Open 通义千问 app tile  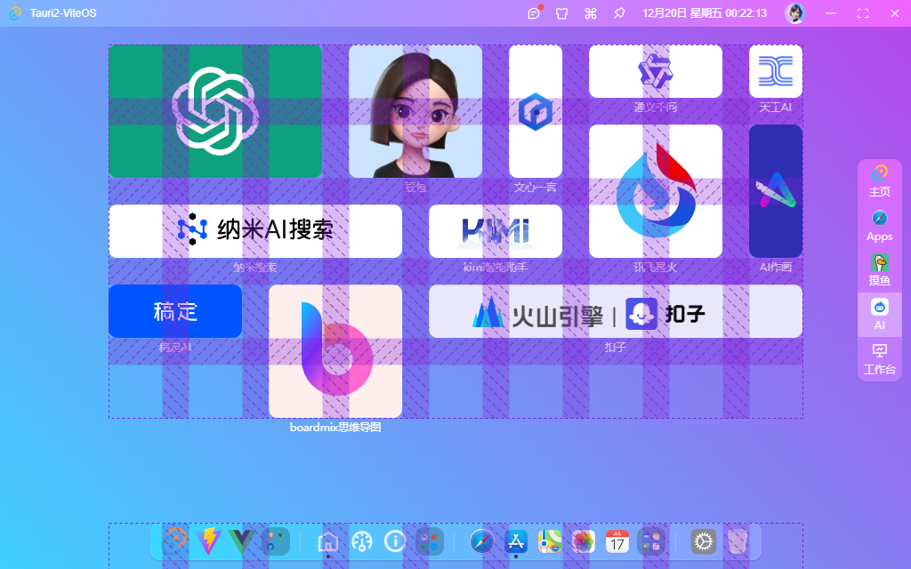pos(656,71)
